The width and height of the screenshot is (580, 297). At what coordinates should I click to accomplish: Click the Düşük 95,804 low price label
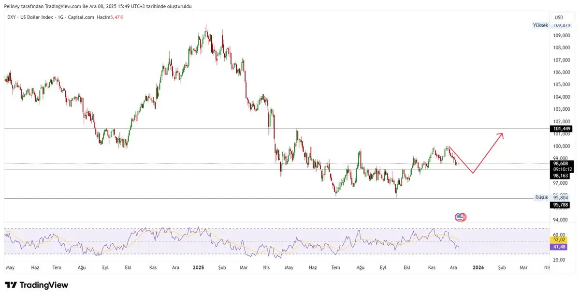point(551,197)
